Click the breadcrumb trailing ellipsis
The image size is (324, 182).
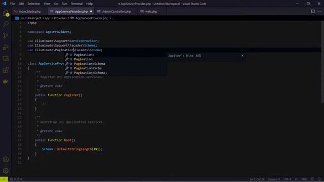[x=113, y=18]
